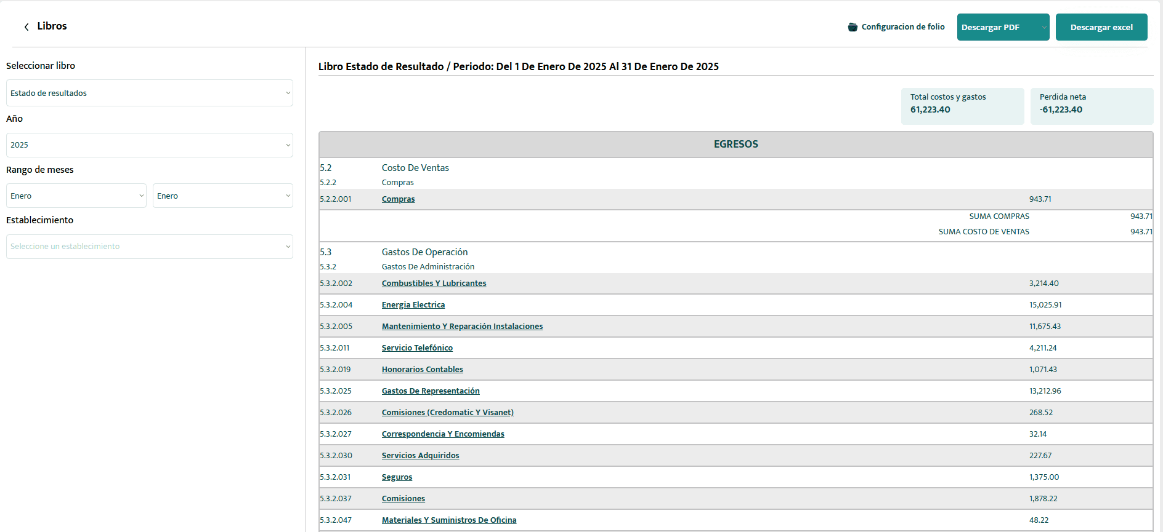The width and height of the screenshot is (1163, 532).
Task: Click the Total costos y gastos card
Action: 962,106
